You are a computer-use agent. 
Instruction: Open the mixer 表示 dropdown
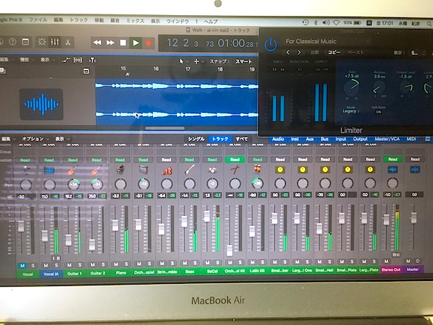click(62, 139)
